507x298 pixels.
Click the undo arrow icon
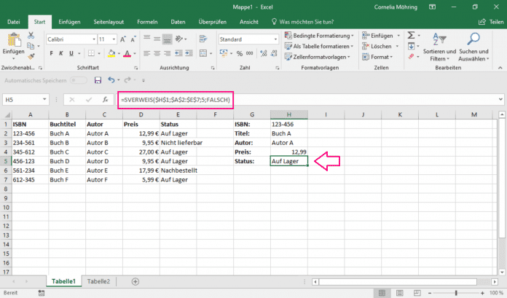(x=111, y=80)
